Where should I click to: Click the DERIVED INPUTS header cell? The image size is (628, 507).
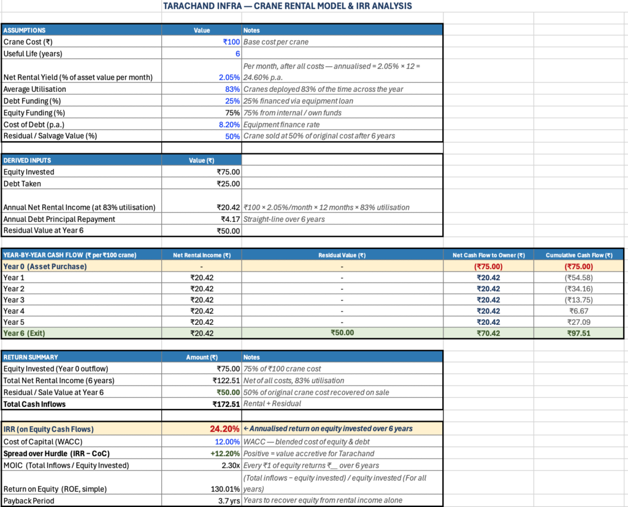click(x=81, y=160)
